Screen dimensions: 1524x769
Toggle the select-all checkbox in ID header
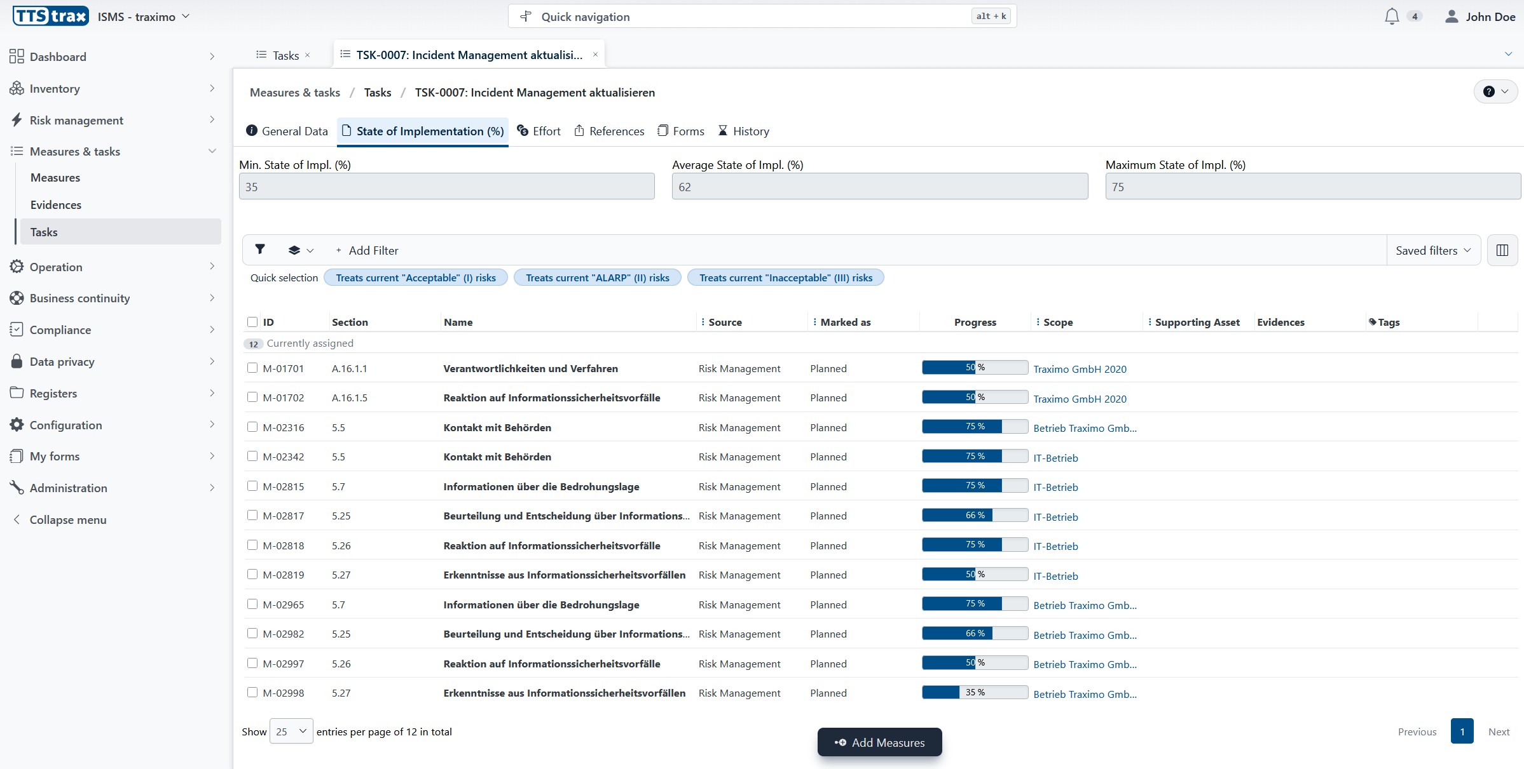[252, 322]
